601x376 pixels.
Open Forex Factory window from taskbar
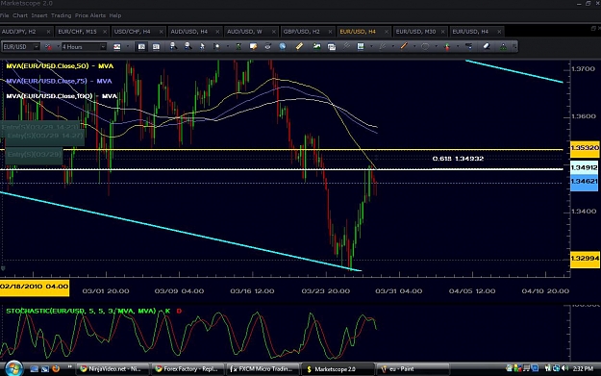click(x=188, y=368)
